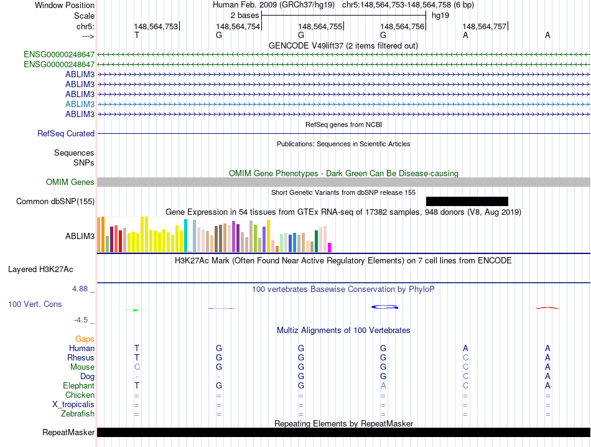Select the light-blue ABLIM3 transcript label
Image resolution: width=591 pixels, height=447 pixels.
coord(80,104)
